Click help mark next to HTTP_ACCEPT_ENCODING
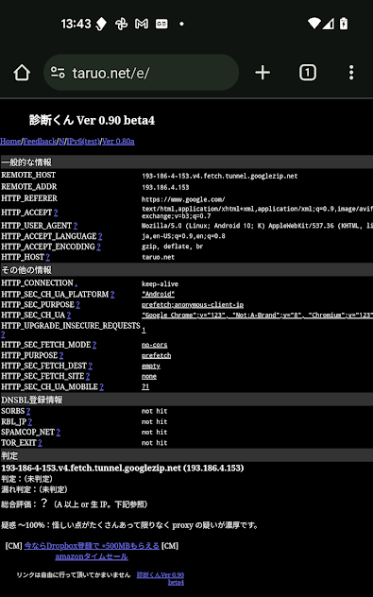 click(98, 247)
